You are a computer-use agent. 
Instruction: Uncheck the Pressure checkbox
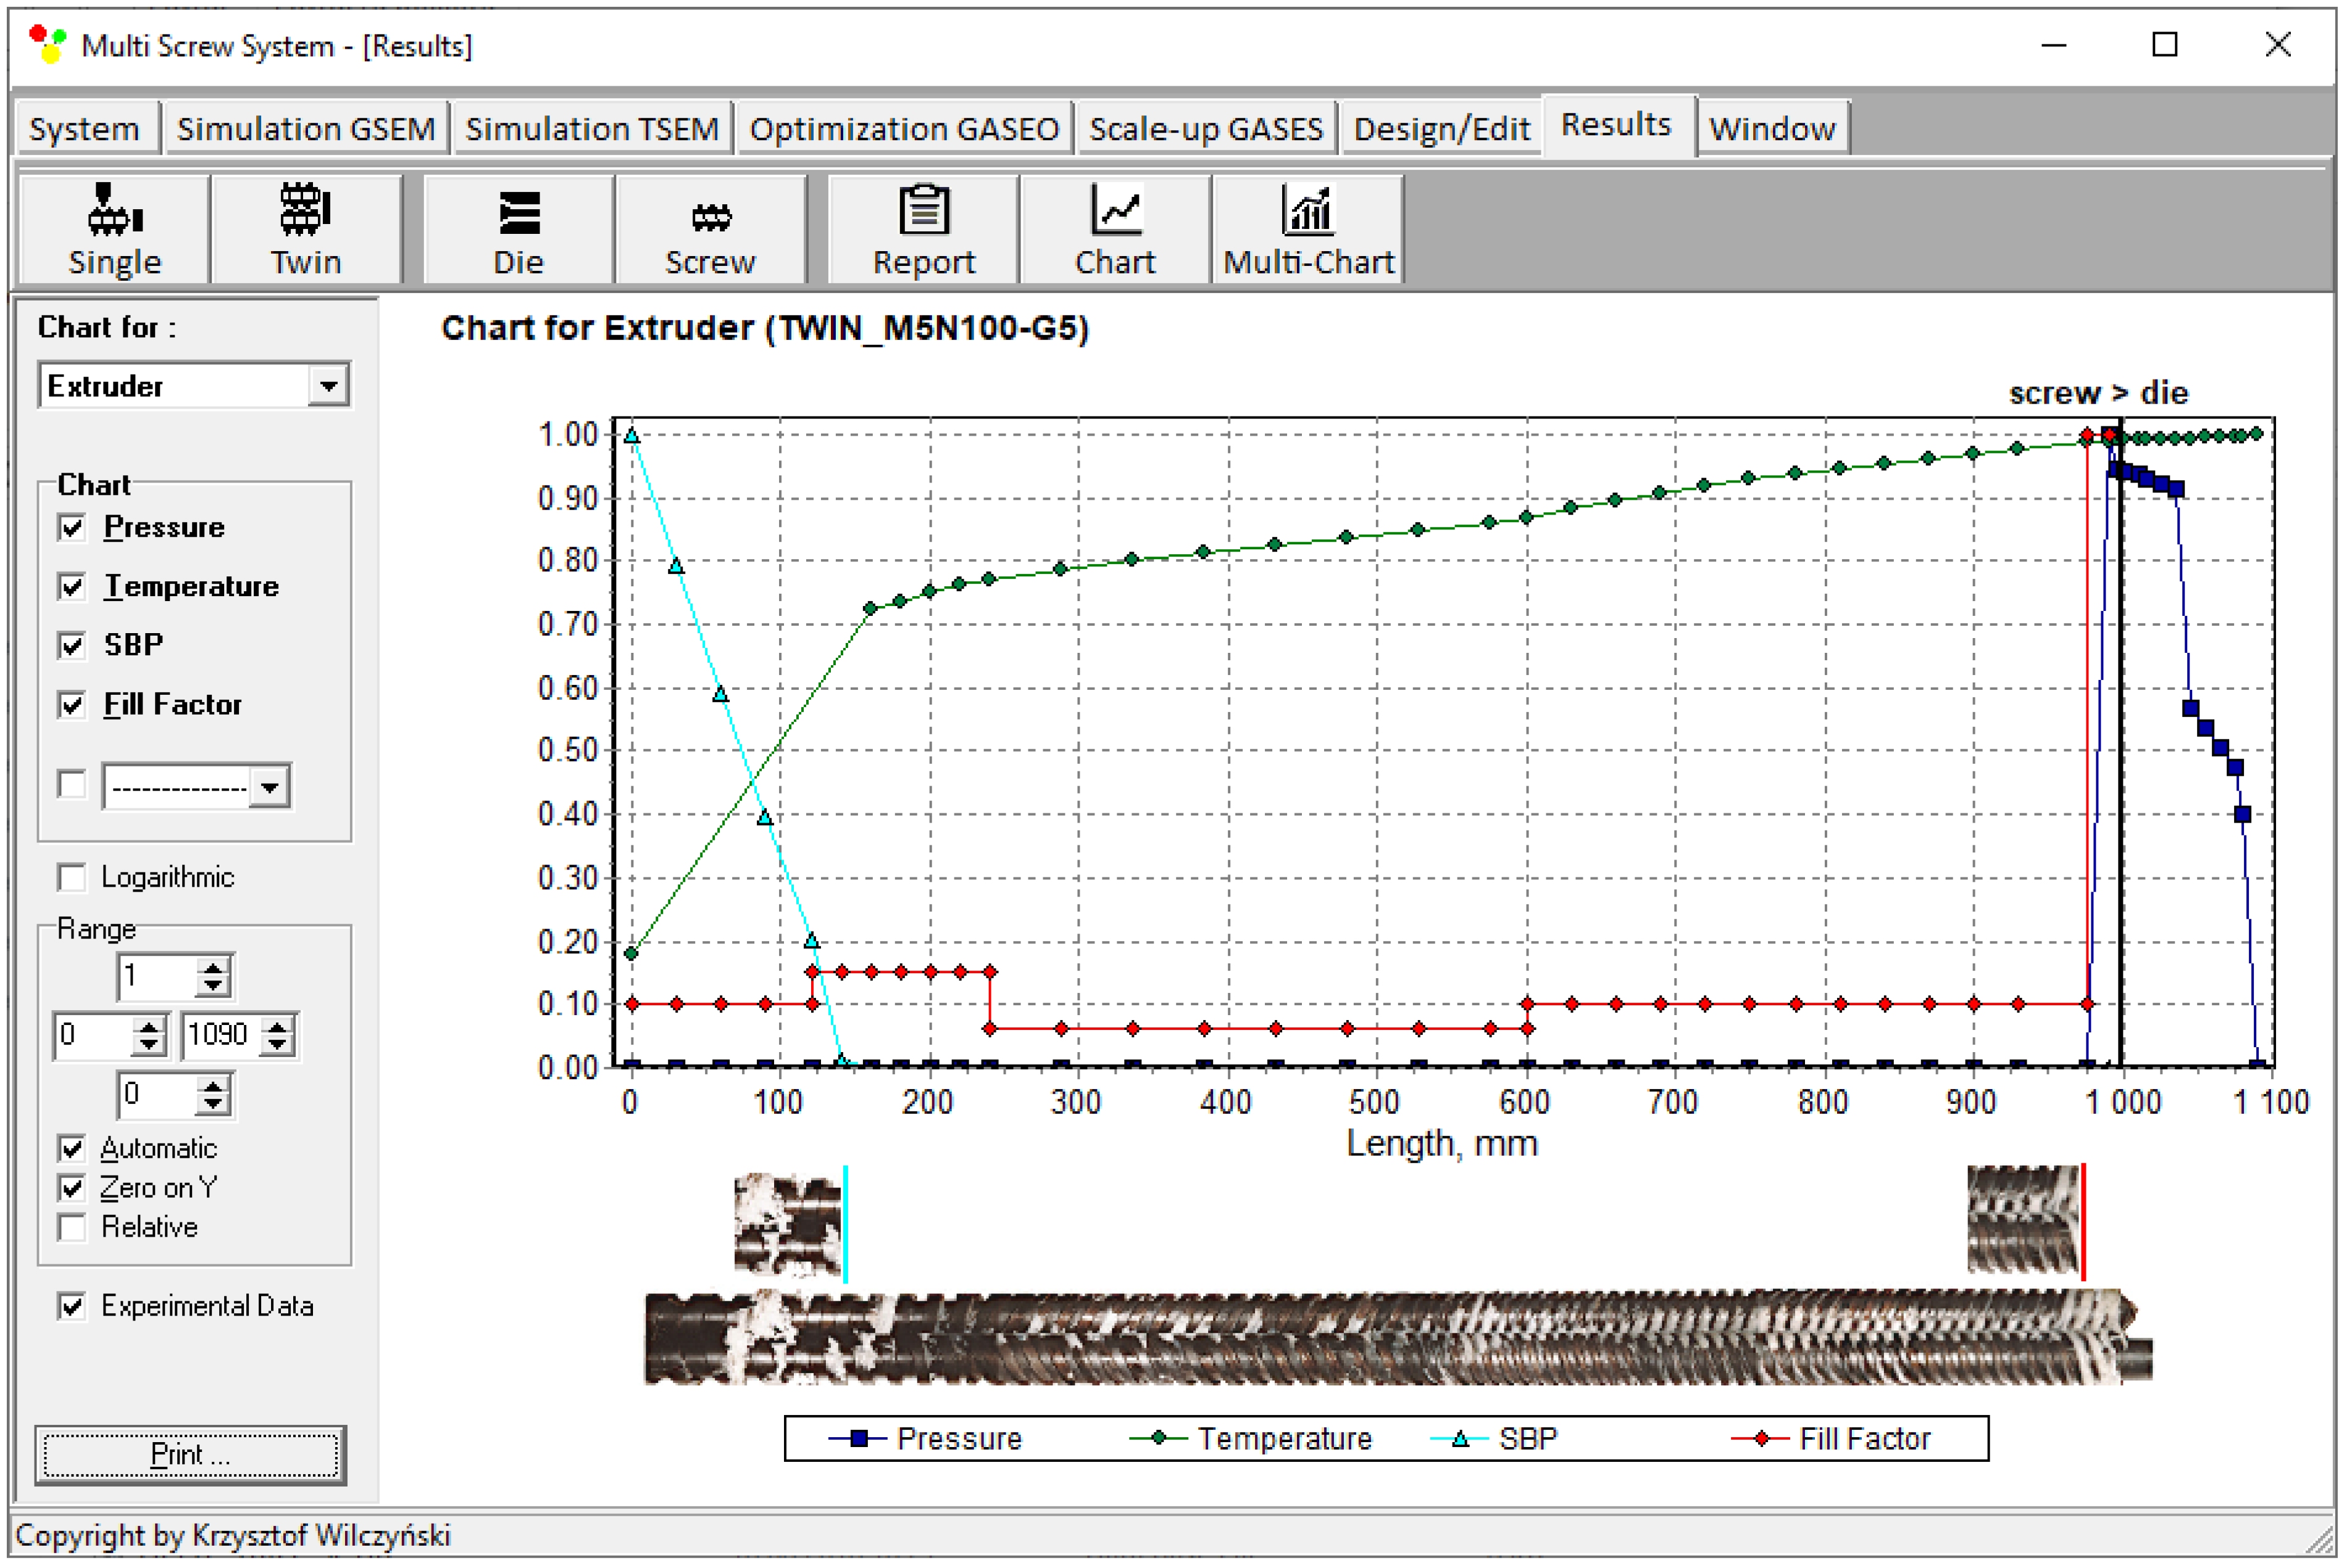(72, 527)
